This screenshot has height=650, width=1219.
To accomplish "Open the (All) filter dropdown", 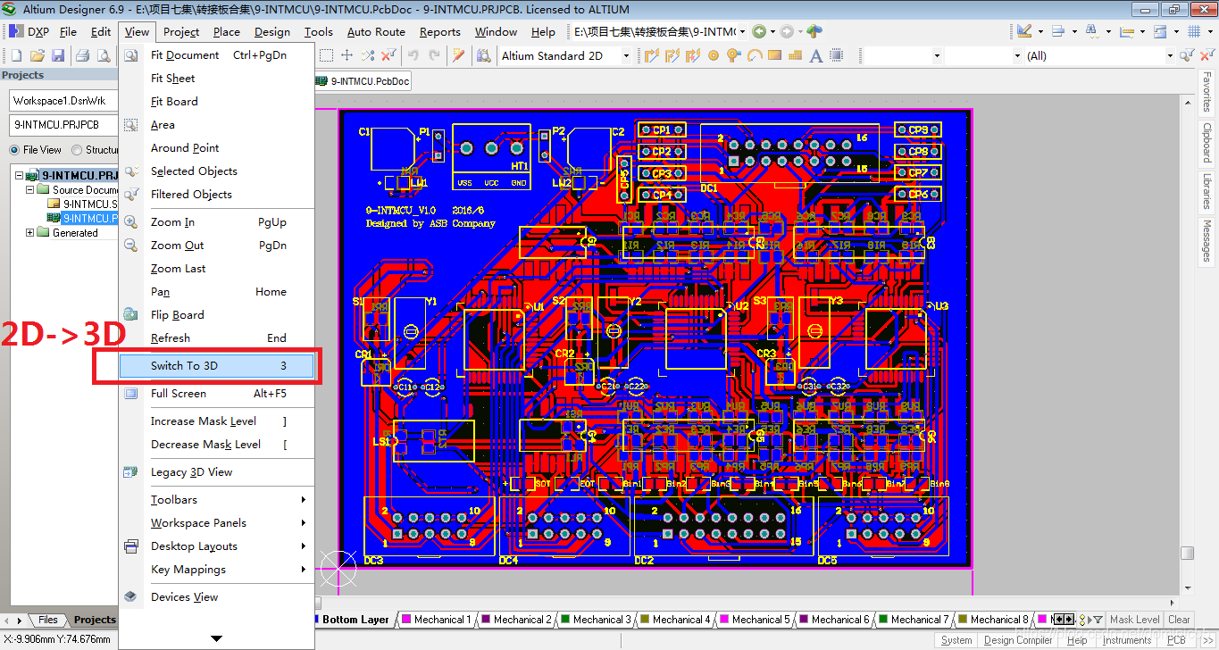I will (x=1170, y=55).
